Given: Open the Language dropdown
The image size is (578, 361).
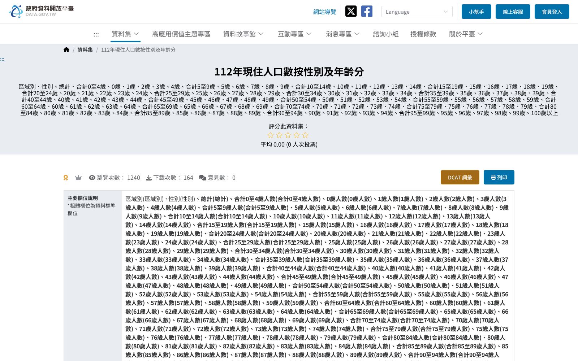Looking at the screenshot, I should 417,12.
